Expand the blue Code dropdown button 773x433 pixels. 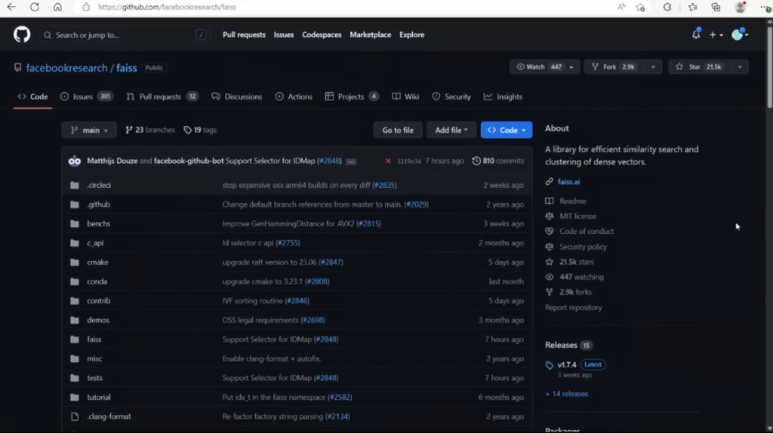[x=506, y=130]
